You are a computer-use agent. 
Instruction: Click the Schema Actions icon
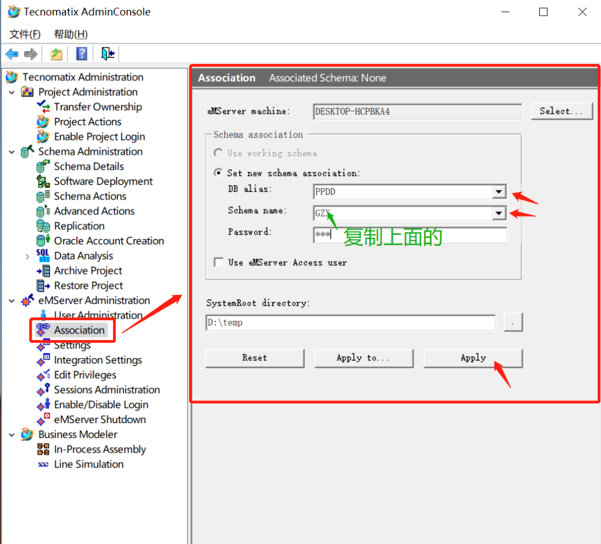(43, 196)
